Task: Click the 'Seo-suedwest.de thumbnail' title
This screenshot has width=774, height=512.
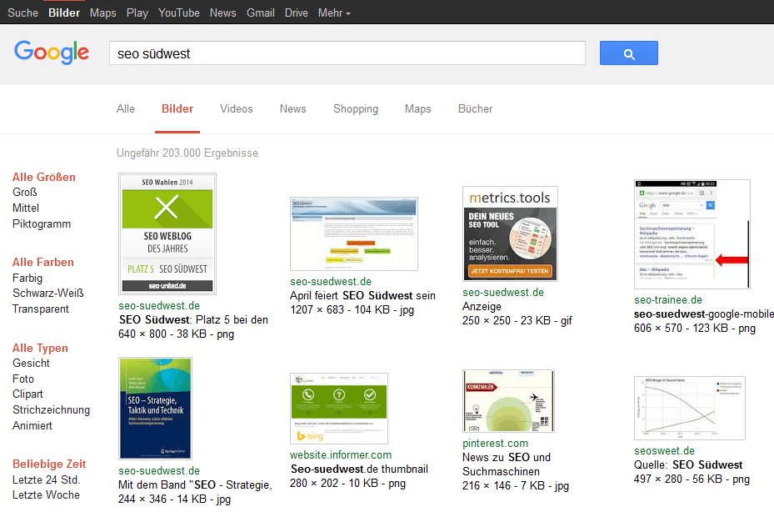Action: point(359,469)
